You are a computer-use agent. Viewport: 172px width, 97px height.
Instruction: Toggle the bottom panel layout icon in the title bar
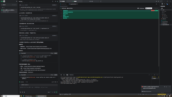[156, 1]
